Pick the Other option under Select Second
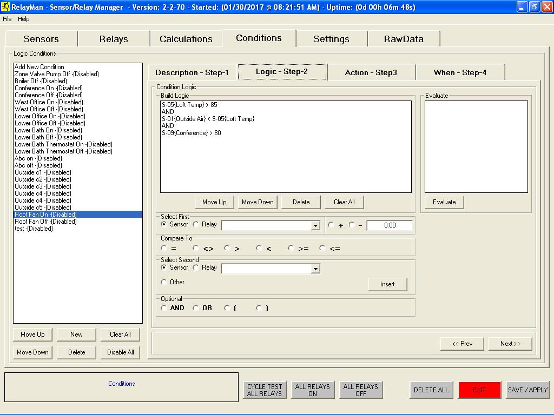 point(164,282)
